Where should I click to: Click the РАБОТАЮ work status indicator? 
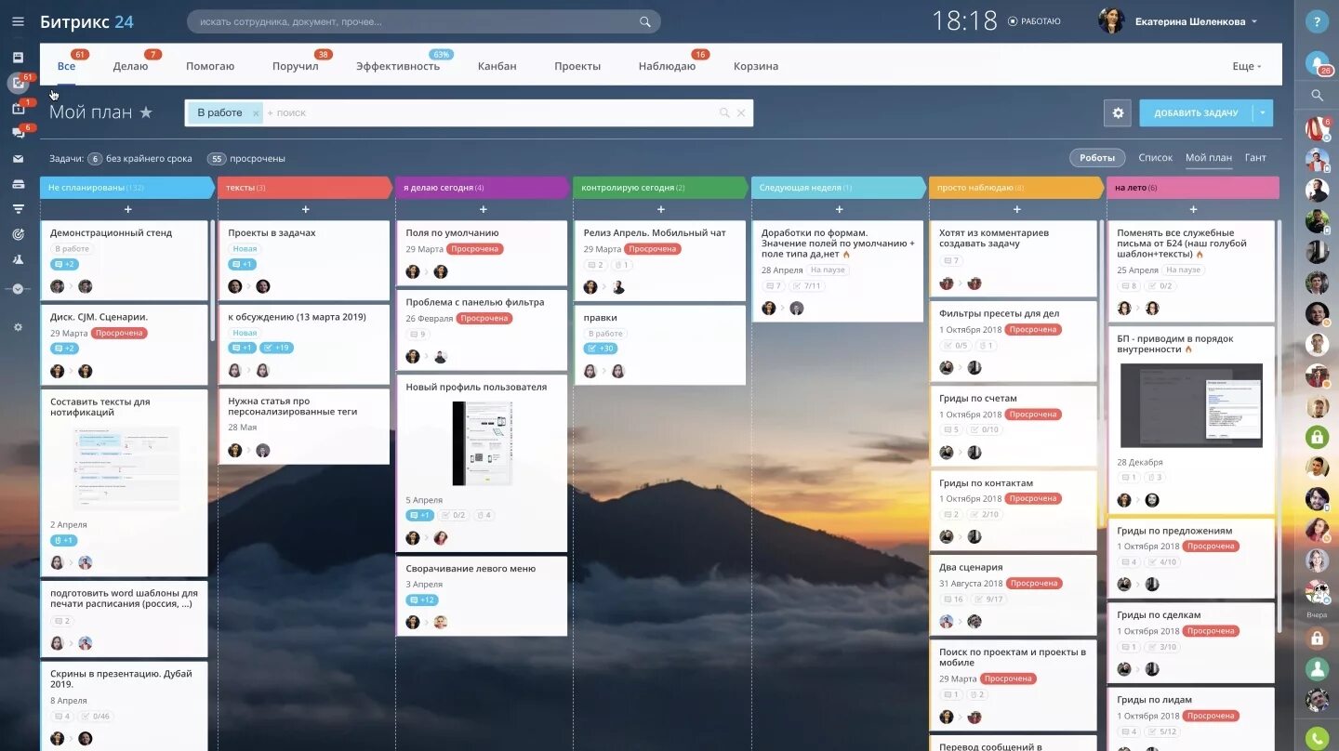pos(1035,20)
